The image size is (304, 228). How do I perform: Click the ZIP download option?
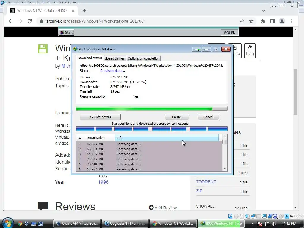[199, 191]
